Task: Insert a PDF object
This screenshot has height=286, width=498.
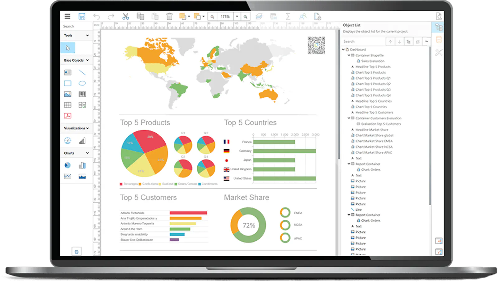Action: (68, 116)
